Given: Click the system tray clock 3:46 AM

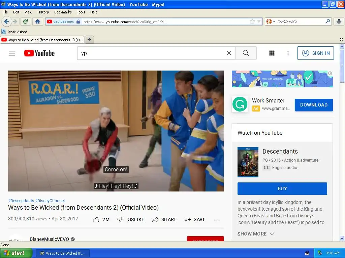Looking at the screenshot, I should [x=333, y=253].
